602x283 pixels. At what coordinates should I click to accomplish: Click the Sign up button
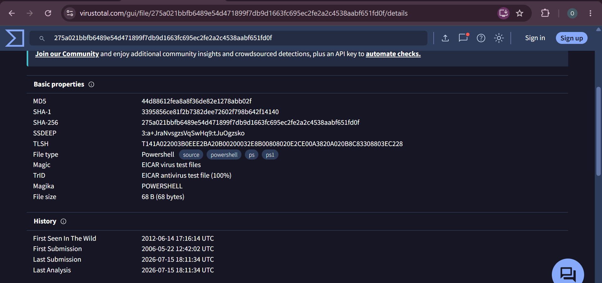tap(572, 38)
